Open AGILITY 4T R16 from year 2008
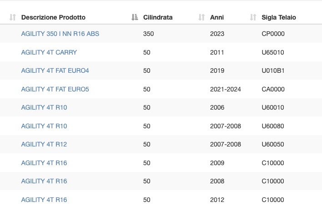322x212 pixels. pyautogui.click(x=44, y=181)
